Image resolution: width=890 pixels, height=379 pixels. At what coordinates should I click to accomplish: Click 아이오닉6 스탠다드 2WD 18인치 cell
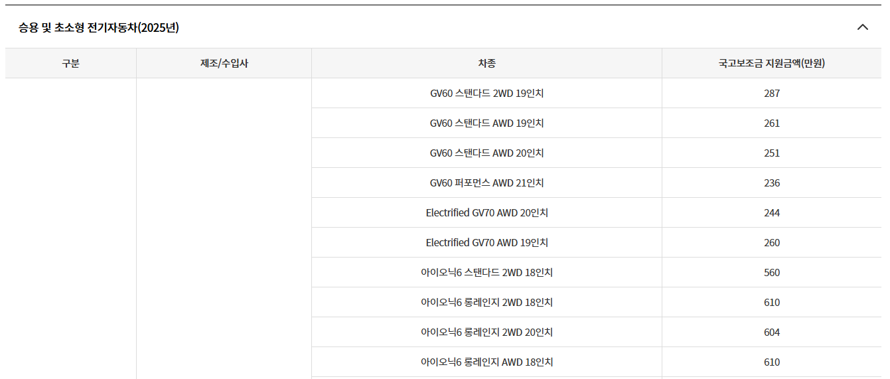point(487,273)
